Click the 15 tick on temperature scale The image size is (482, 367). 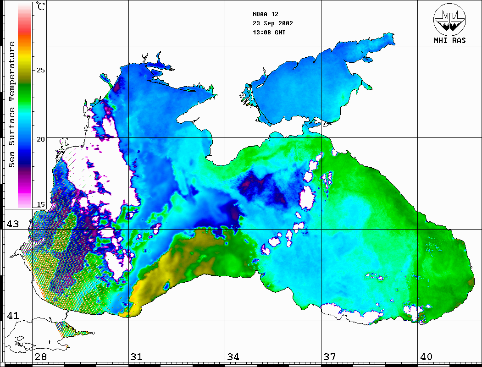click(40, 204)
